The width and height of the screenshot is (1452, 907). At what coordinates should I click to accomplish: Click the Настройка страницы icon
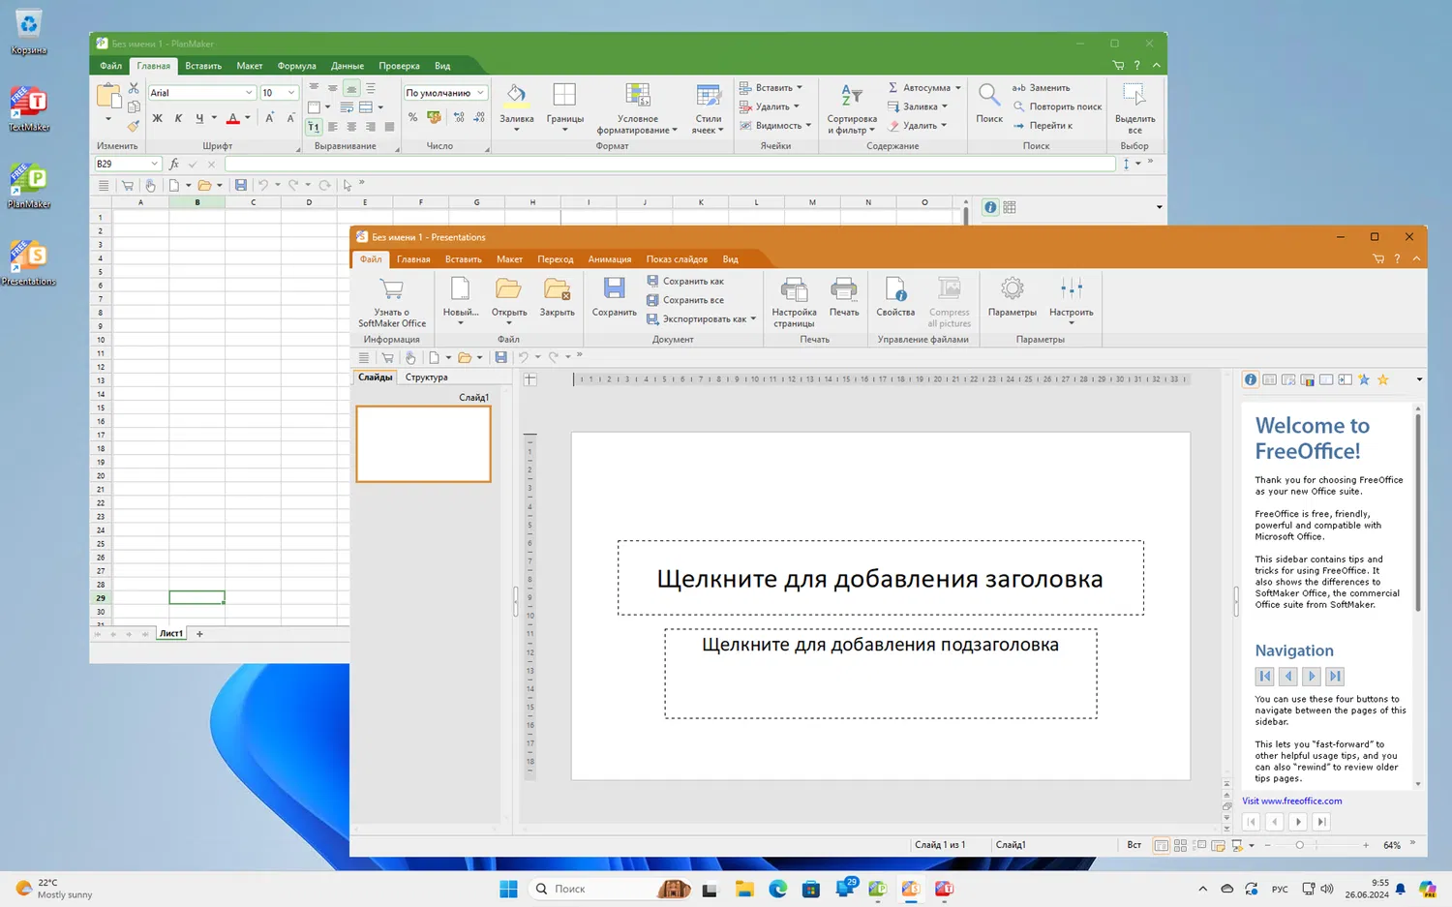coord(794,289)
